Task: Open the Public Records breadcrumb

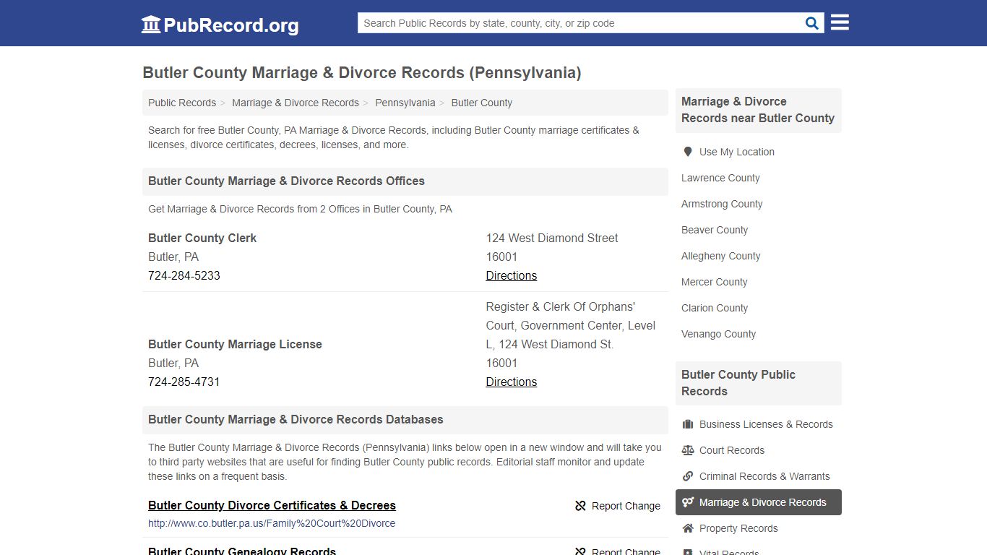Action: pos(182,103)
